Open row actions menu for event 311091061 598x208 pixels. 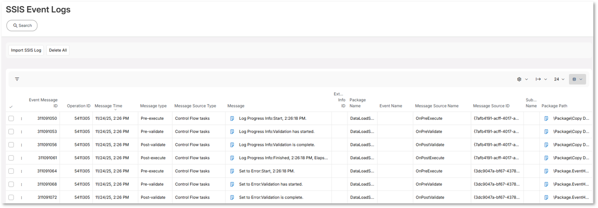click(x=21, y=158)
